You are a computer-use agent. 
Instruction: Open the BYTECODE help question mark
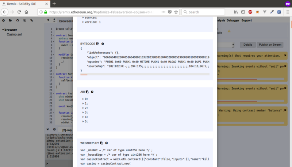103,44
